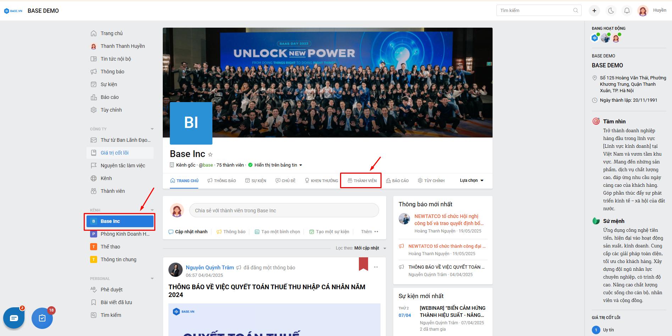Select the Base Inc channel

point(120,221)
